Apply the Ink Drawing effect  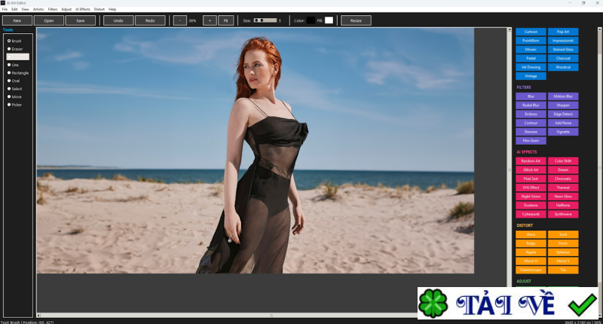point(531,67)
